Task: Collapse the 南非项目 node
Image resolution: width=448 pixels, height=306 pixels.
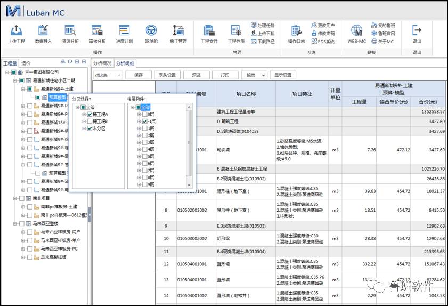Action: coord(15,198)
